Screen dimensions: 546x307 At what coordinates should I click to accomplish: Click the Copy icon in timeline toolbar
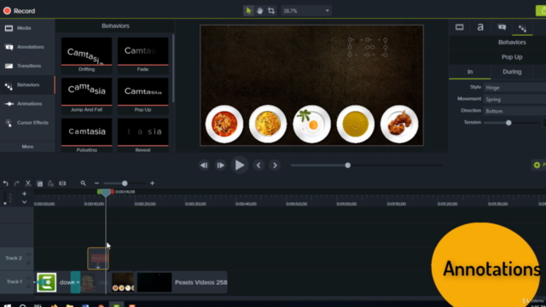coord(40,183)
